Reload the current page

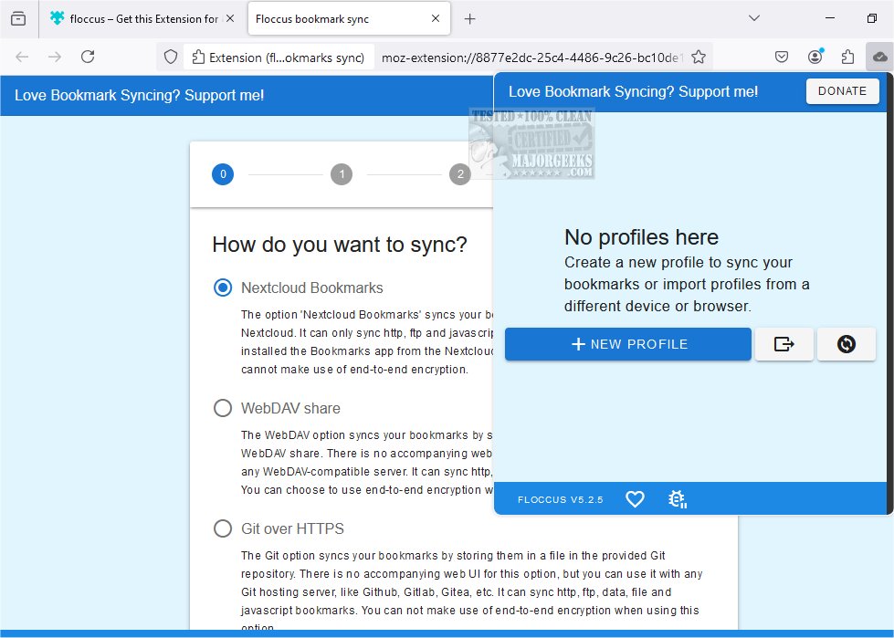coord(88,57)
